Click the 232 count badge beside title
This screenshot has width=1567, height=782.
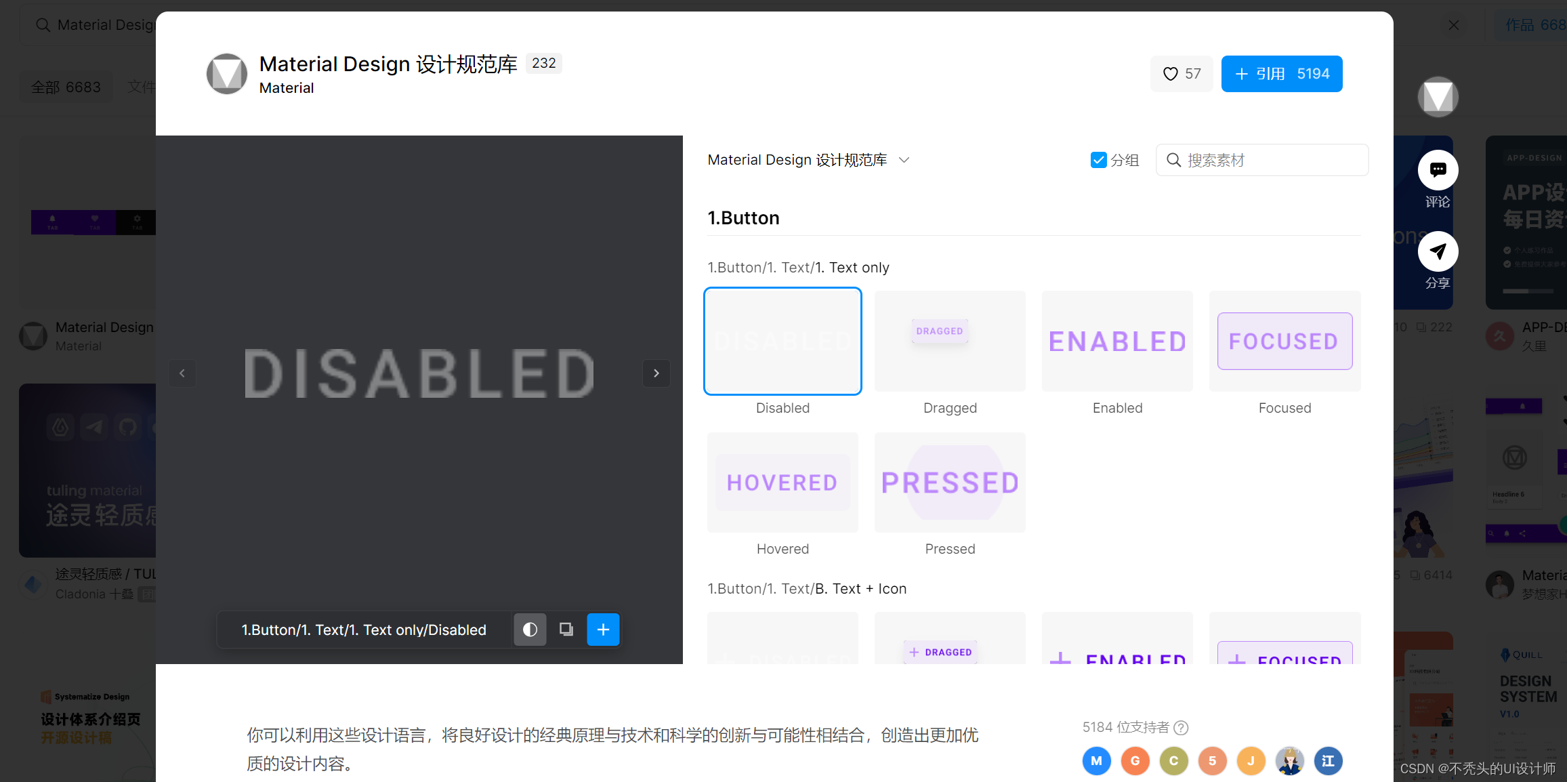pyautogui.click(x=543, y=63)
